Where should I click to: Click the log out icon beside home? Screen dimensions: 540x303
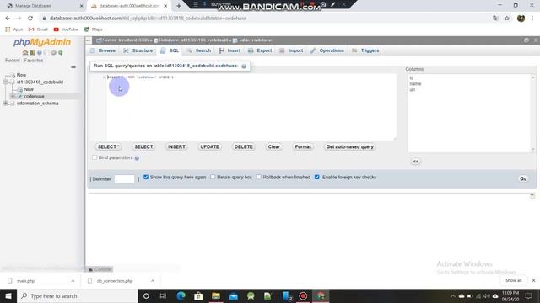pos(32,52)
